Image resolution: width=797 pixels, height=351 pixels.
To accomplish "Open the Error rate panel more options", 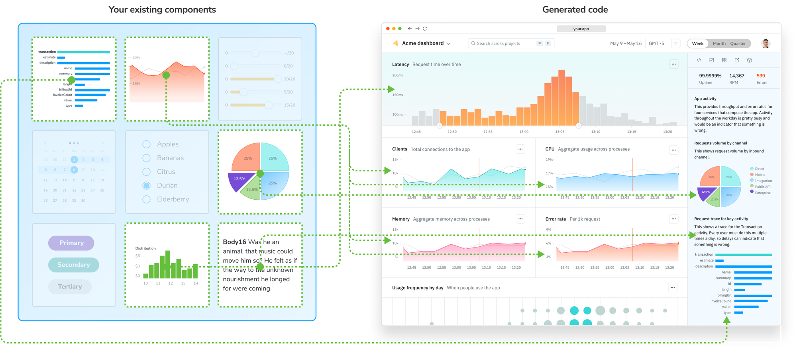I will [673, 219].
